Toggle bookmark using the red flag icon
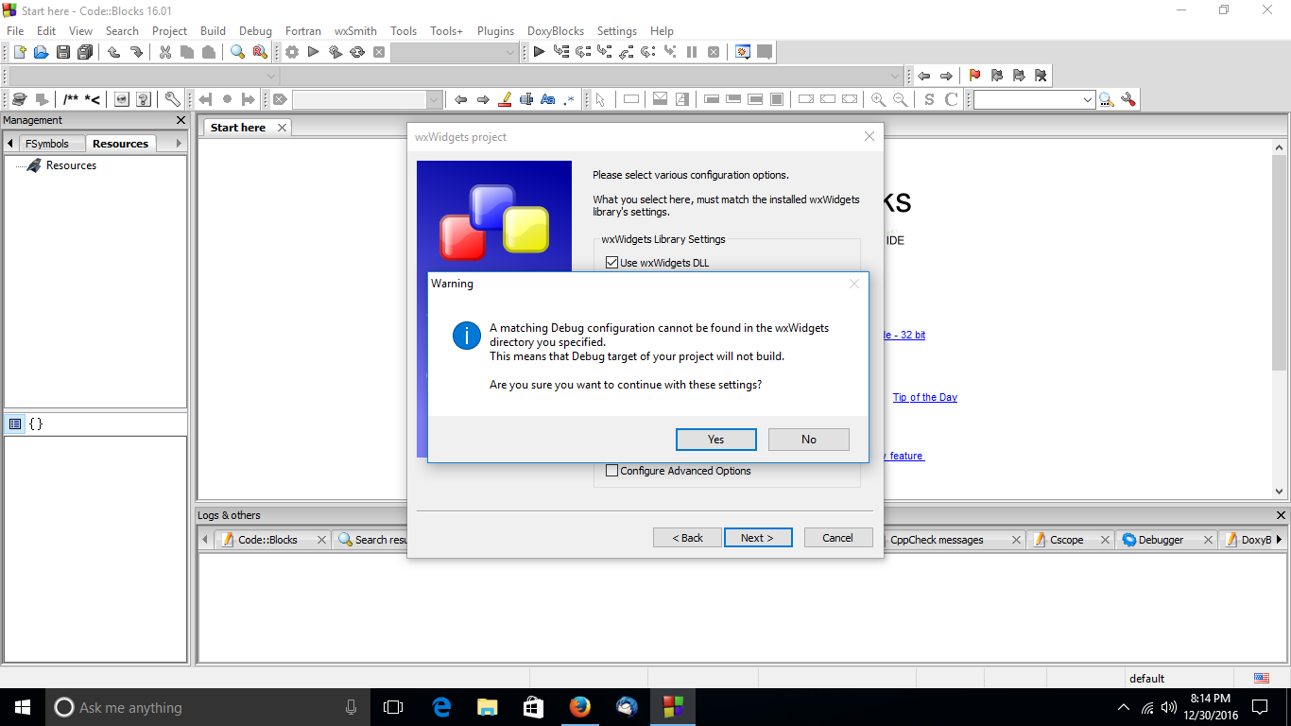The width and height of the screenshot is (1291, 726). pyautogui.click(x=974, y=76)
